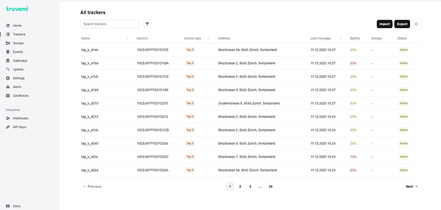Click the API Keys key icon
The height and width of the screenshot is (210, 441).
tap(8, 127)
